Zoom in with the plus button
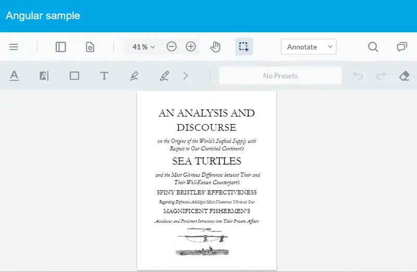 [191, 47]
